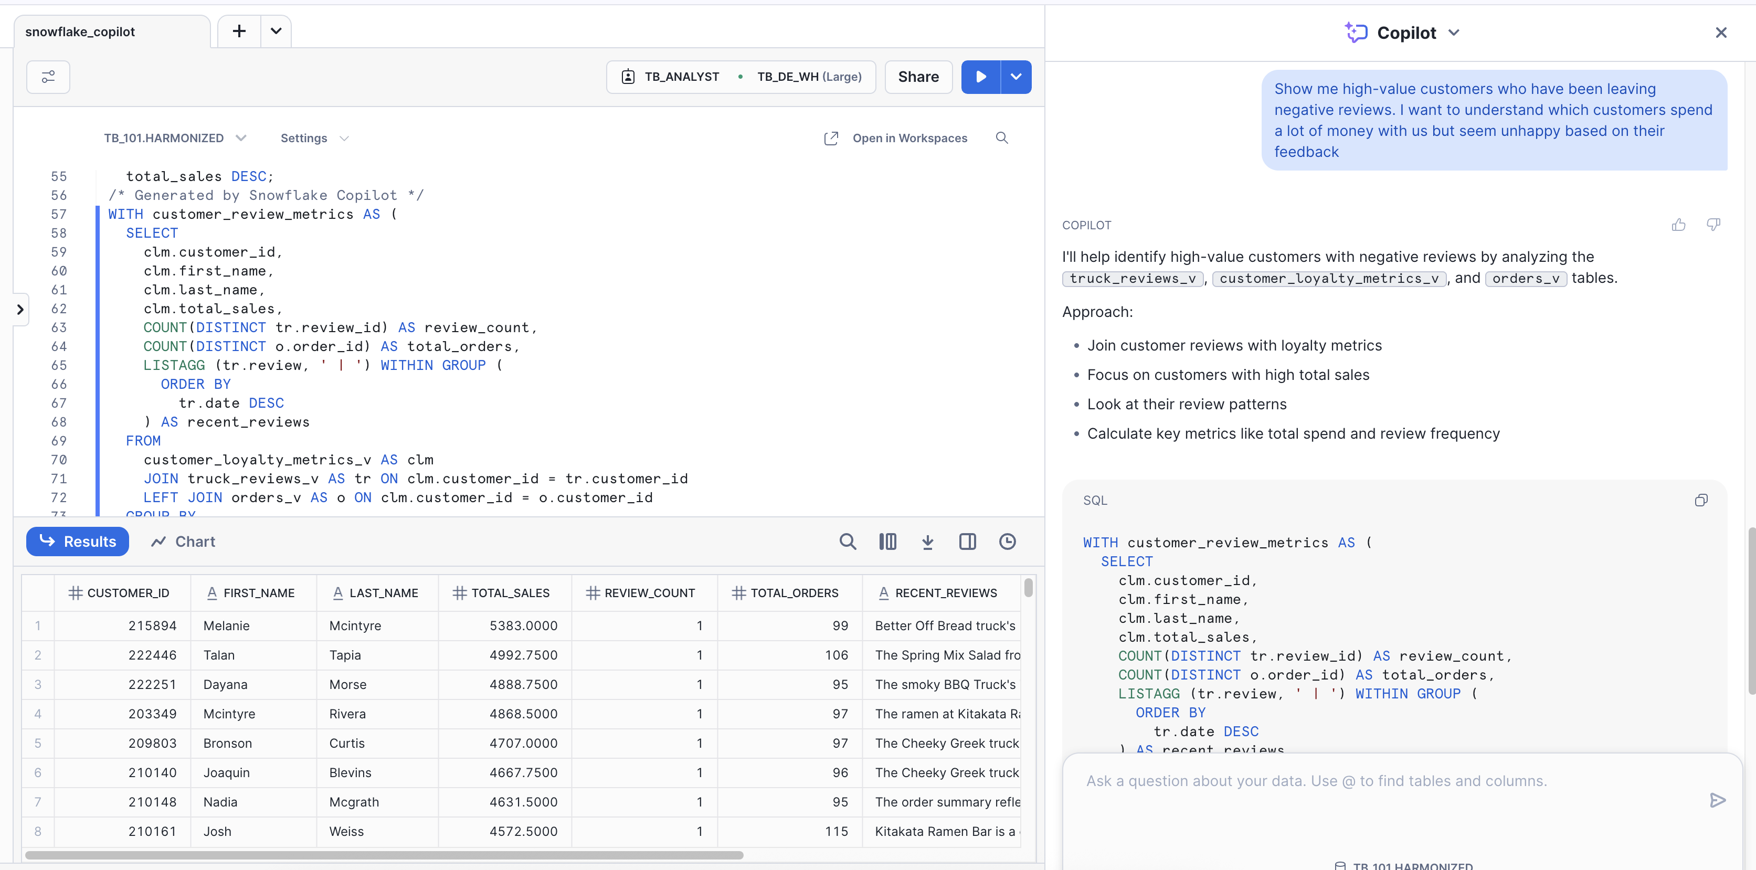Click the REVIEW_COUNT column header
1756x870 pixels.
pyautogui.click(x=644, y=593)
